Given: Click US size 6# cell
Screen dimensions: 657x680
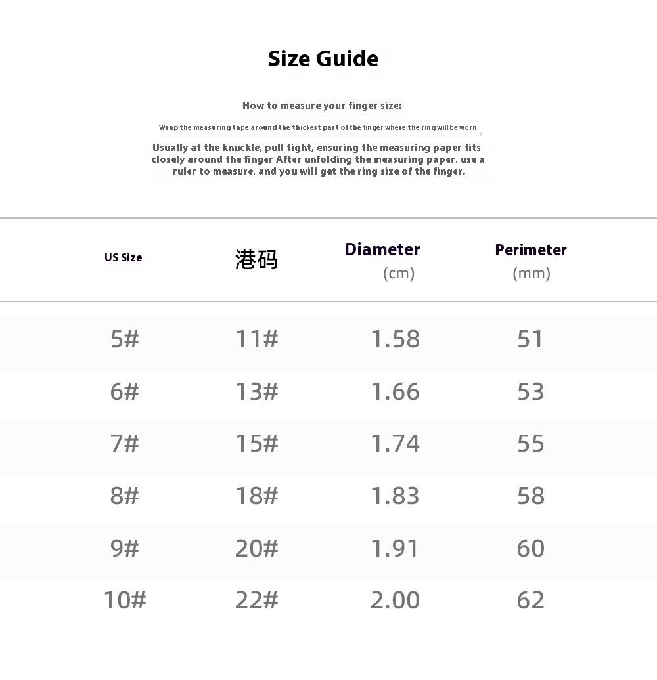Looking at the screenshot, I should 125,392.
